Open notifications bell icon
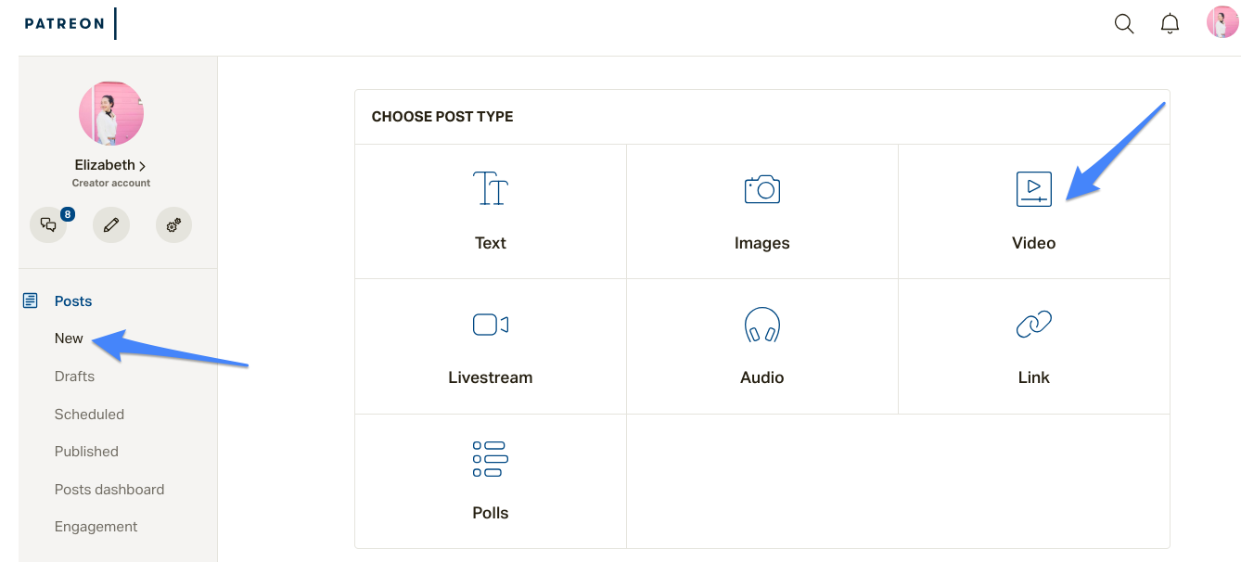This screenshot has height=562, width=1241. click(1171, 24)
